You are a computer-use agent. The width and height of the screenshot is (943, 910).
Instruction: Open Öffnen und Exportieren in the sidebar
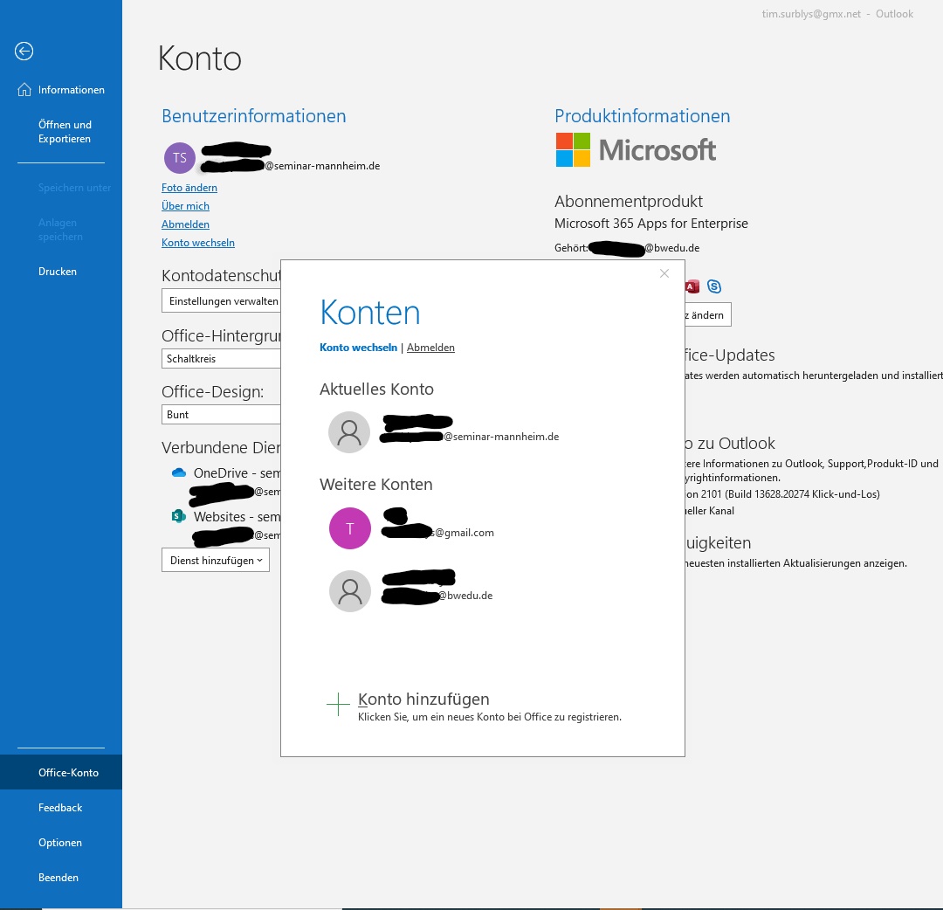pos(61,132)
